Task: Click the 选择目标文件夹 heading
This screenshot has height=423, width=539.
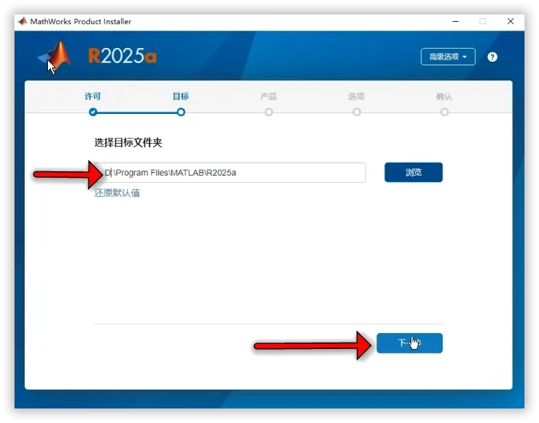Action: click(128, 142)
